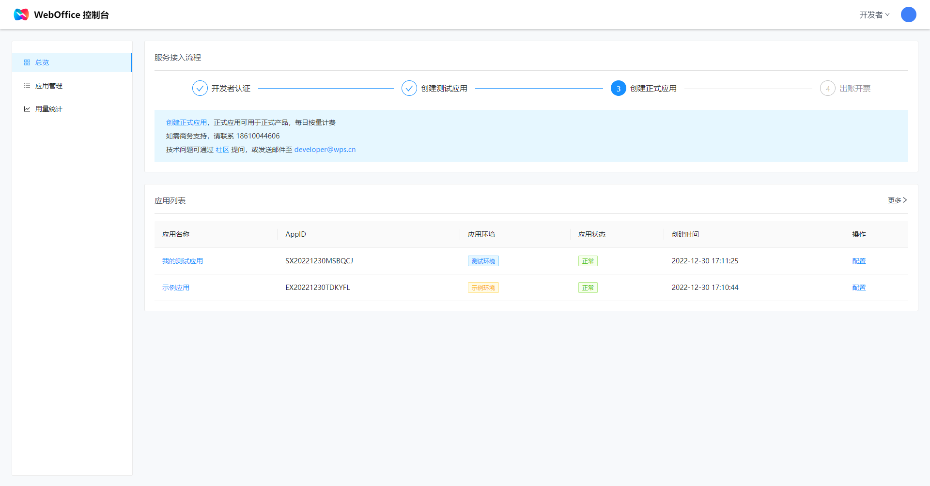Image resolution: width=930 pixels, height=486 pixels.
Task: Open 用量统计 menu item
Action: (x=72, y=109)
